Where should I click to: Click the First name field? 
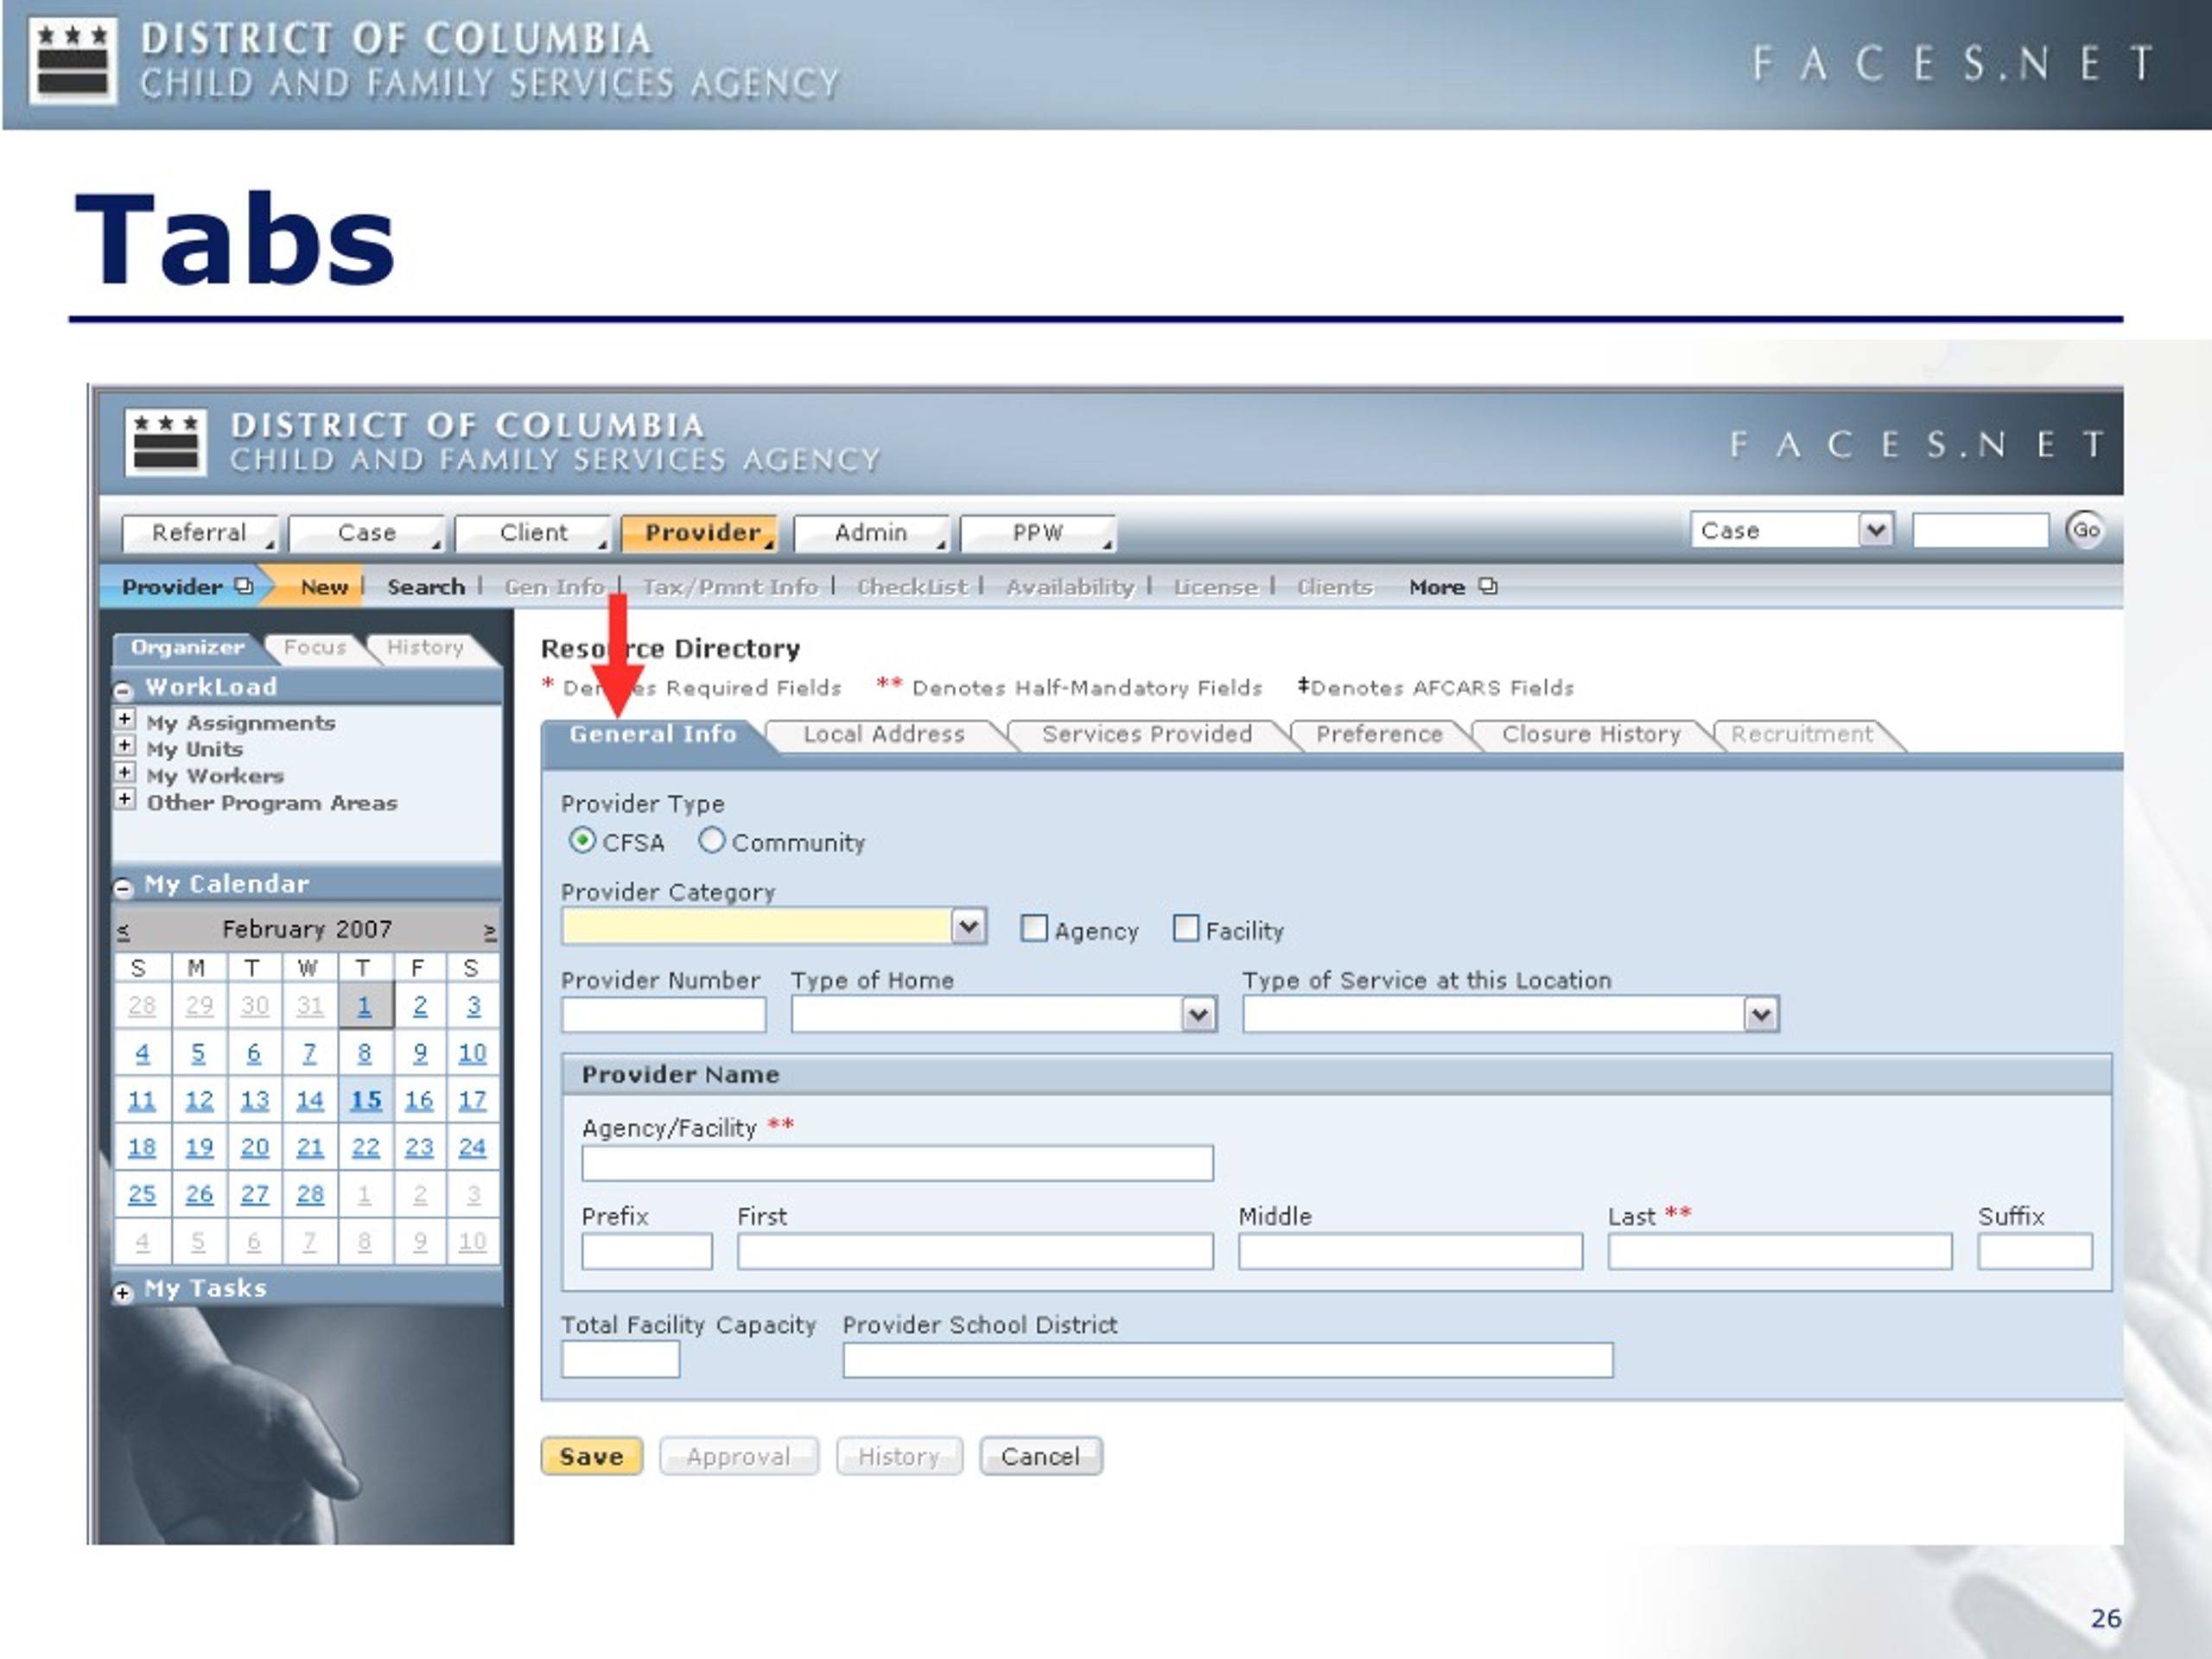pyautogui.click(x=975, y=1251)
